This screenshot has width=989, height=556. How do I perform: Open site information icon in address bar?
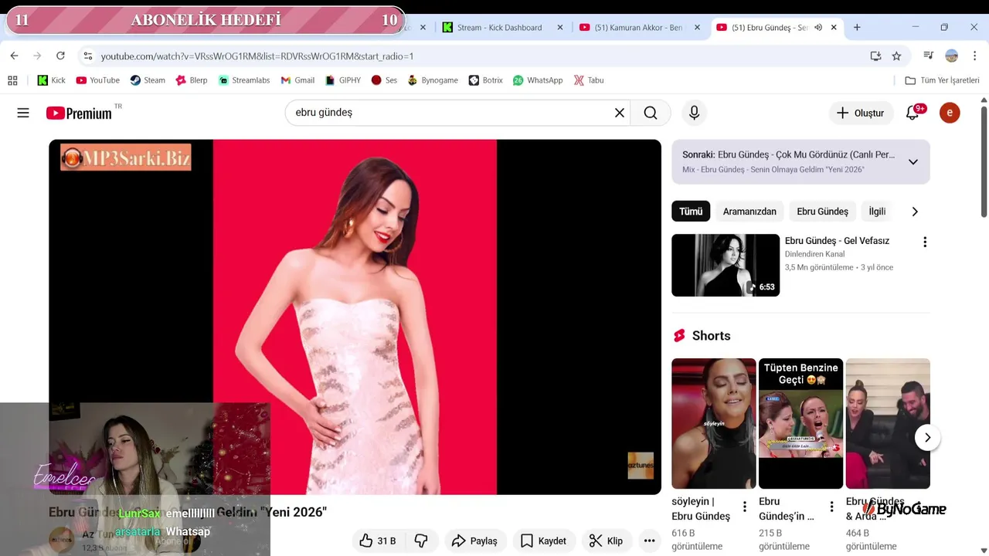[88, 56]
